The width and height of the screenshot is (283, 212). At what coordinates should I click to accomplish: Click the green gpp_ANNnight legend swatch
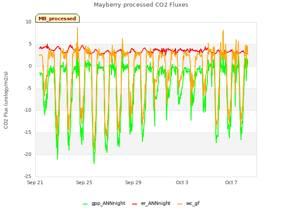point(85,204)
